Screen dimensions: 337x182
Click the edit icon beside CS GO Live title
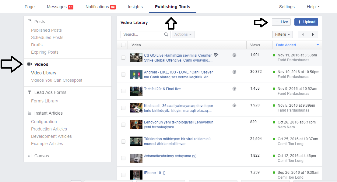pyautogui.click(x=216, y=55)
